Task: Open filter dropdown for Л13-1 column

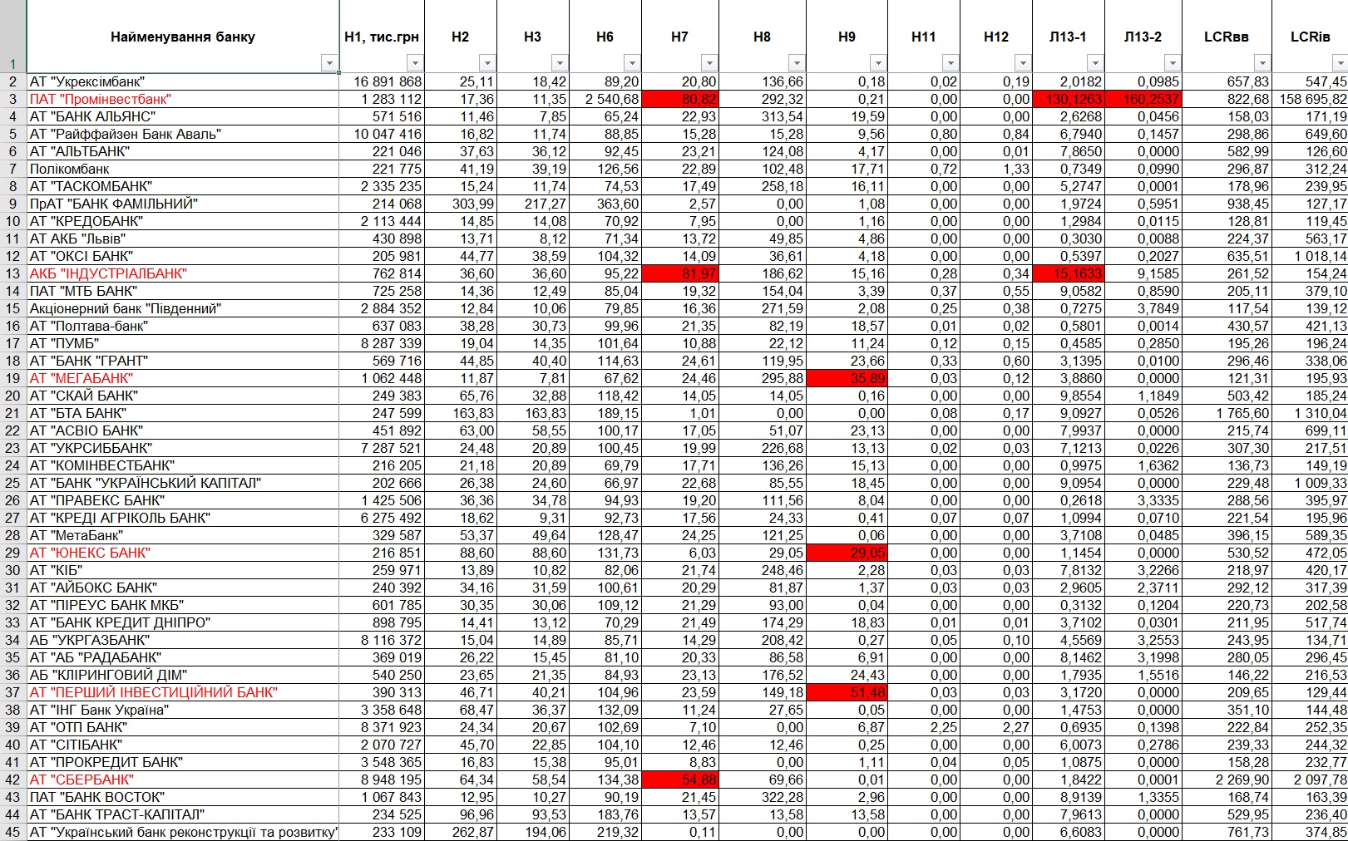Action: point(1095,63)
